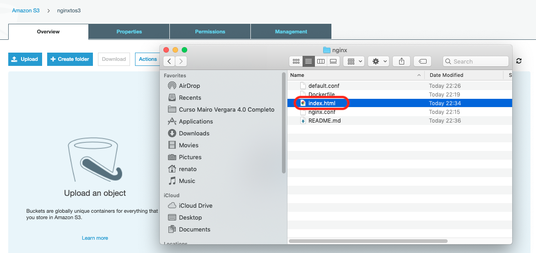This screenshot has width=536, height=253.
Task: Click the Amazon S3 breadcrumb link
Action: point(26,11)
